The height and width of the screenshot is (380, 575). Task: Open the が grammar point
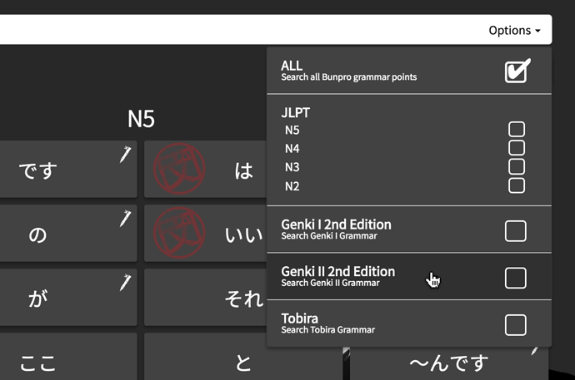coord(68,297)
